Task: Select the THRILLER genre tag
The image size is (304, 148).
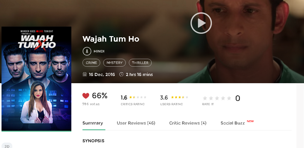Action: 140,63
